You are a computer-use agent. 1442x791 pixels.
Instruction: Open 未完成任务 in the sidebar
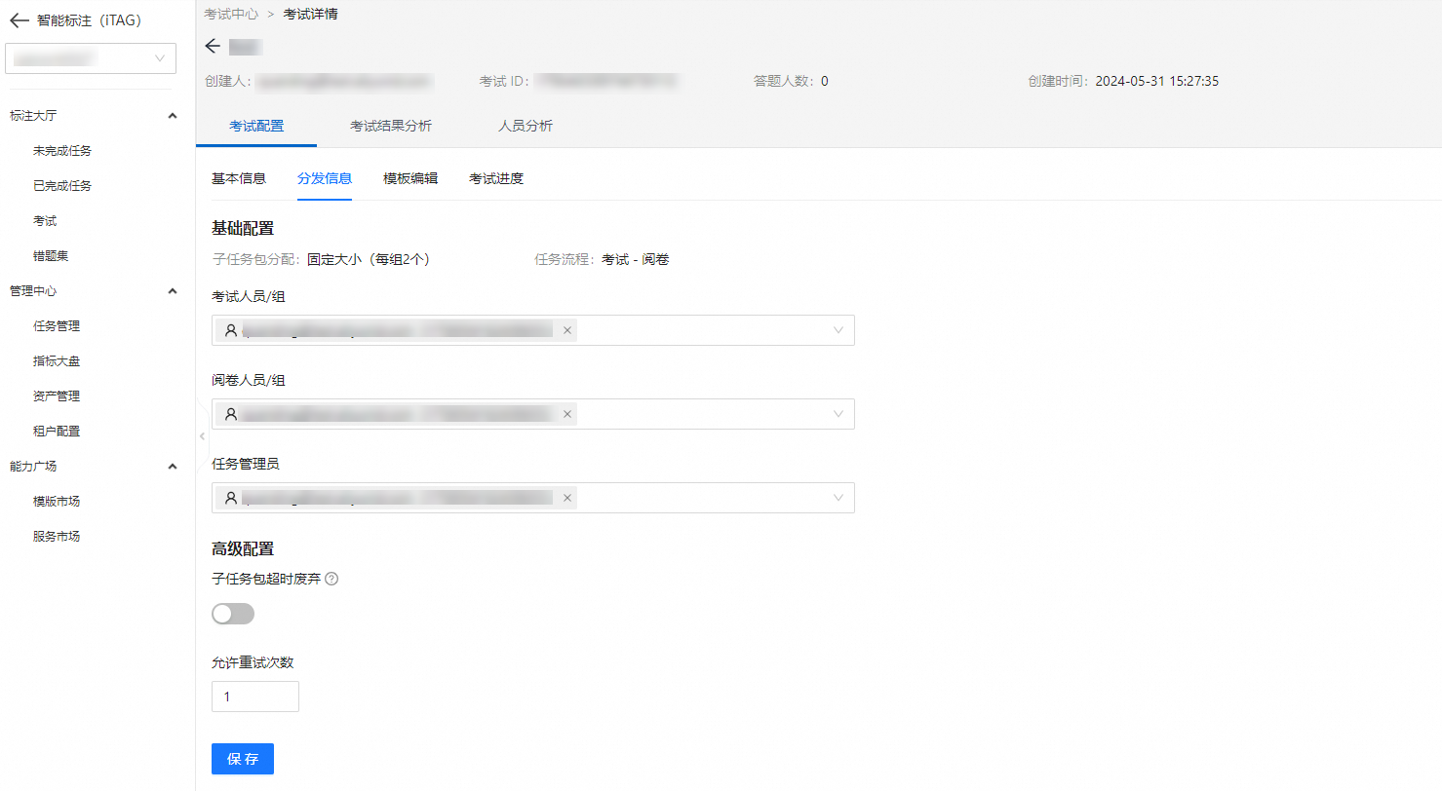(62, 151)
